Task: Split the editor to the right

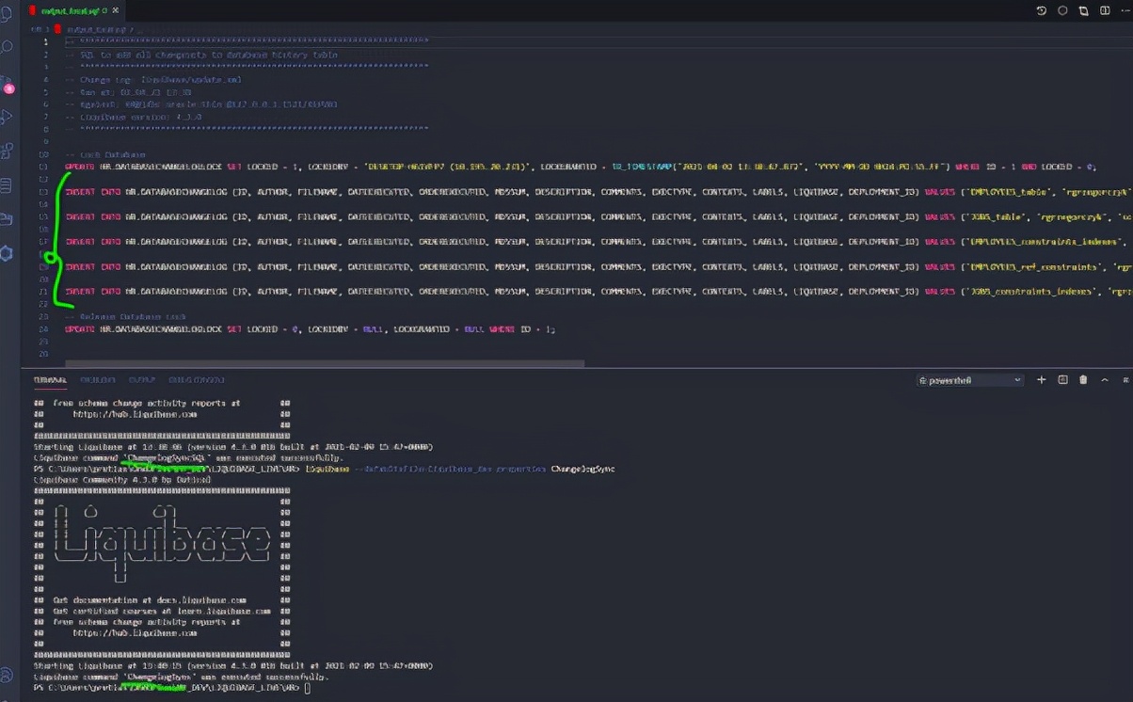Action: [1104, 11]
